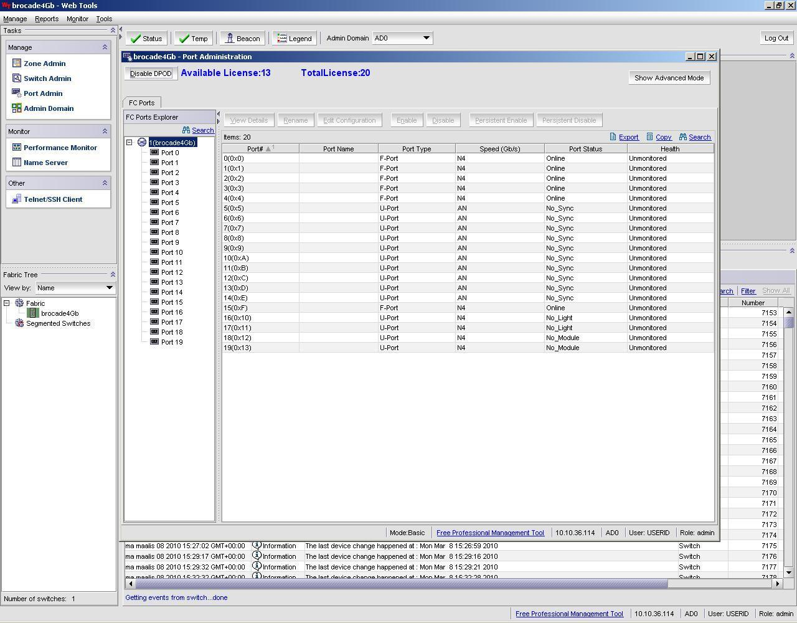Click the Port Admin icon
Viewport: 797px width, 623px height.
17,93
